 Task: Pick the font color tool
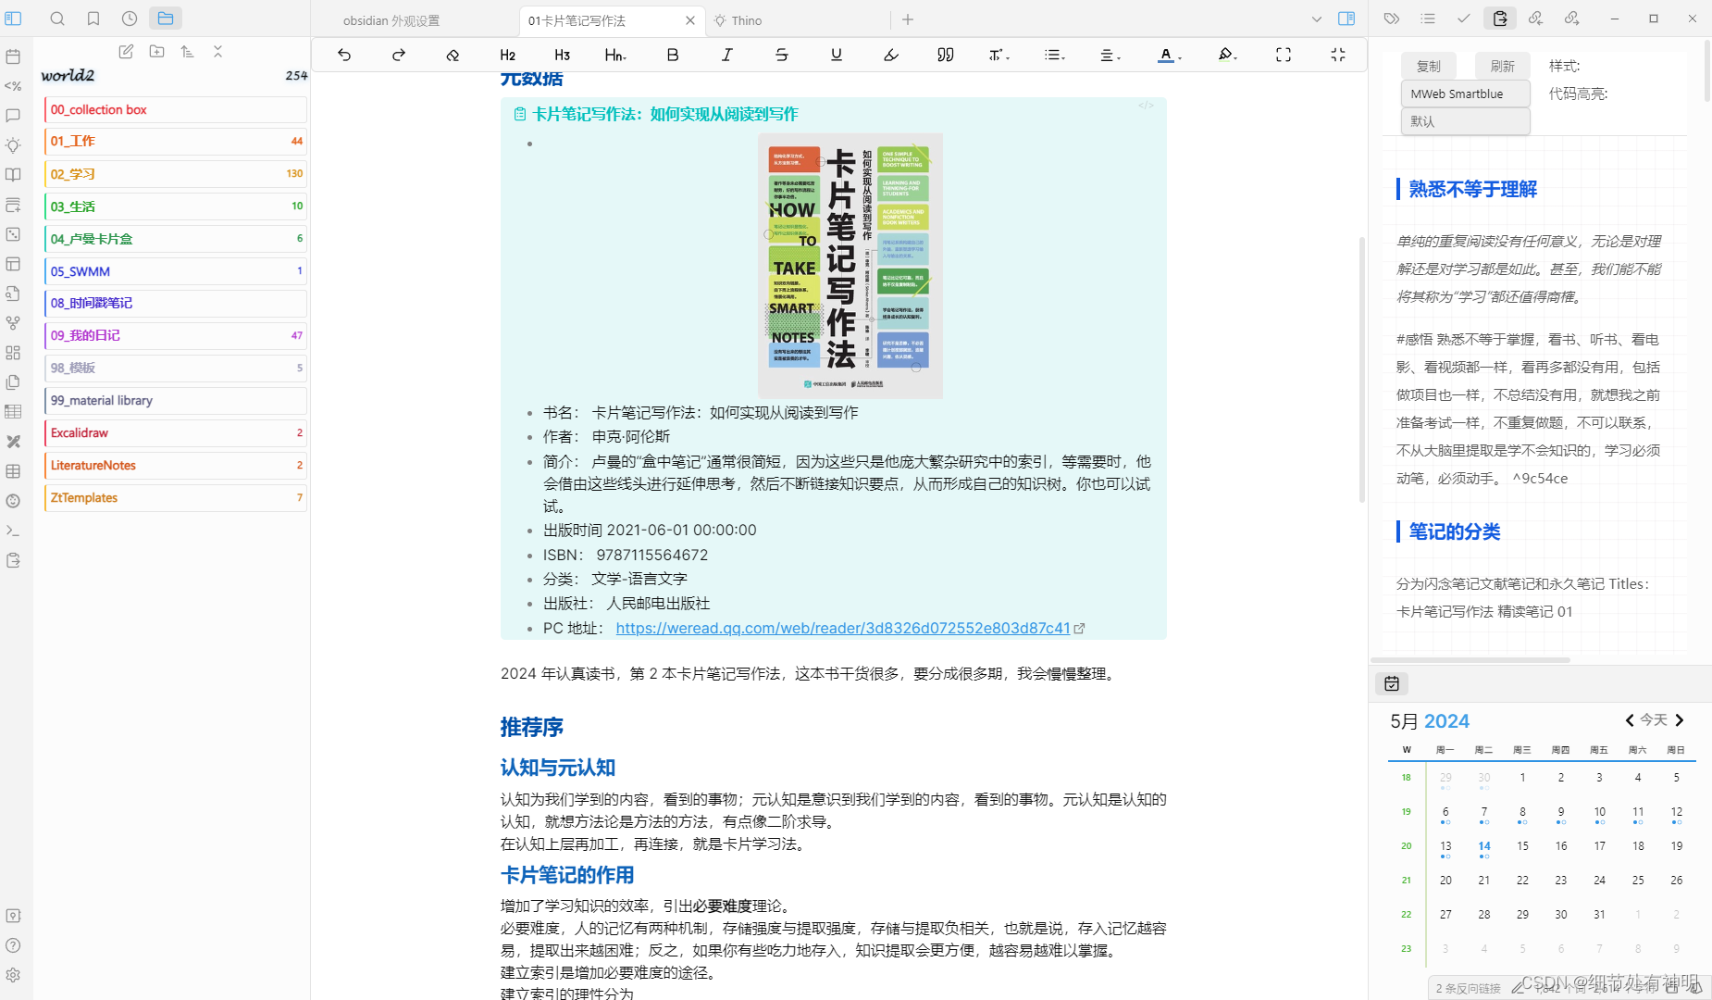coord(1169,55)
